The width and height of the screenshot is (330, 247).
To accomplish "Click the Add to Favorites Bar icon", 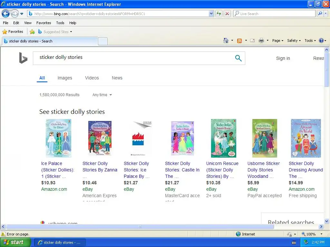I will point(32,32).
